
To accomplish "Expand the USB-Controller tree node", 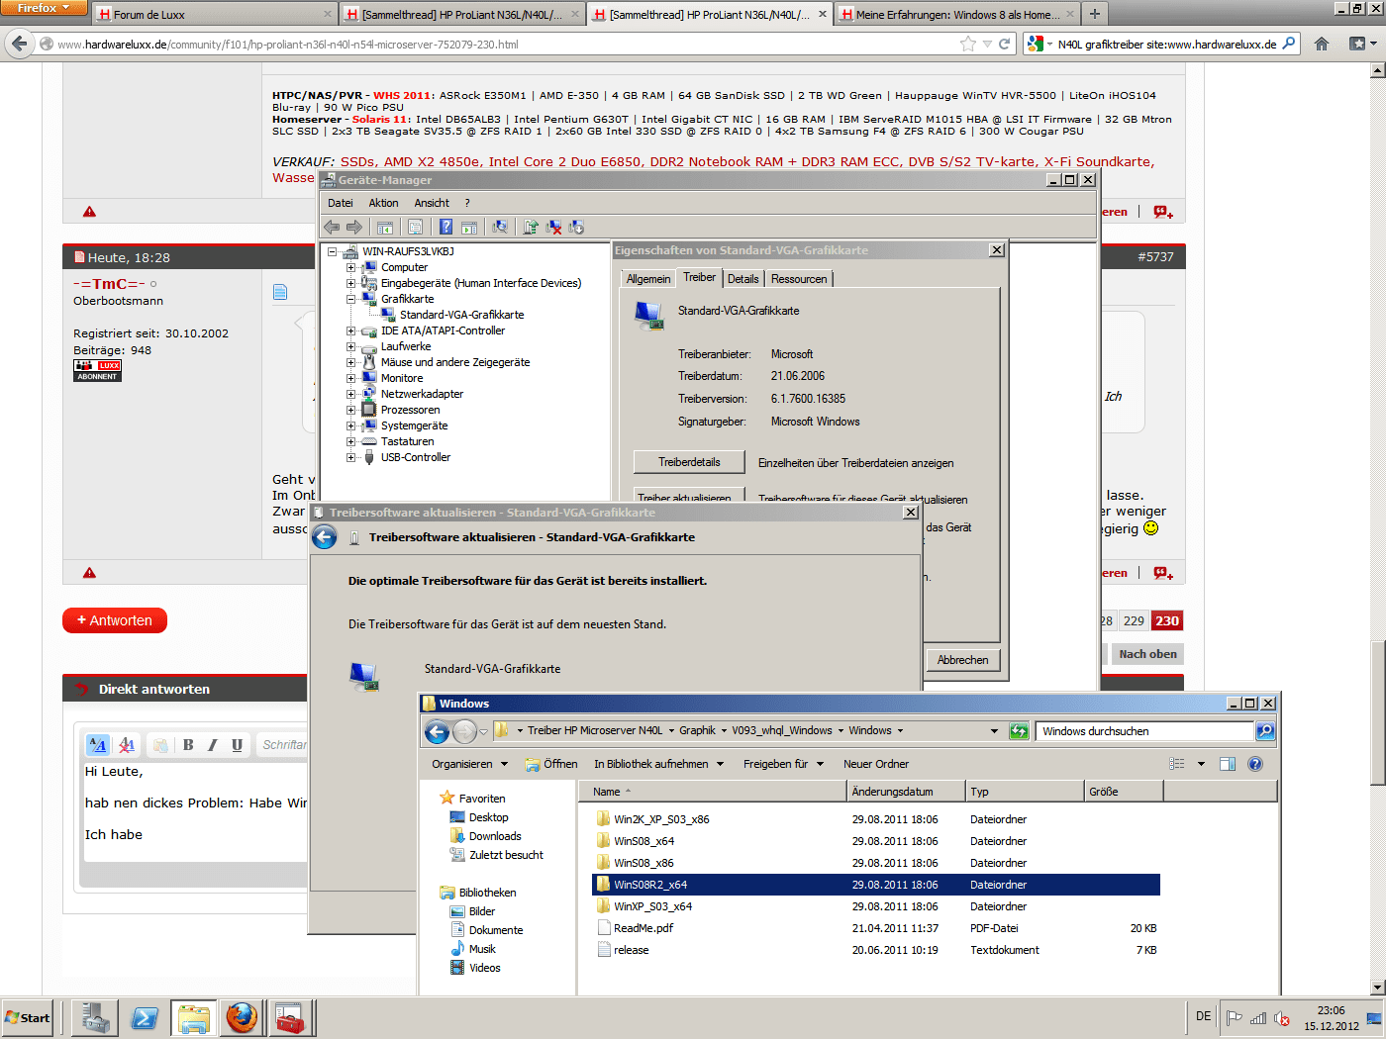I will 350,457.
